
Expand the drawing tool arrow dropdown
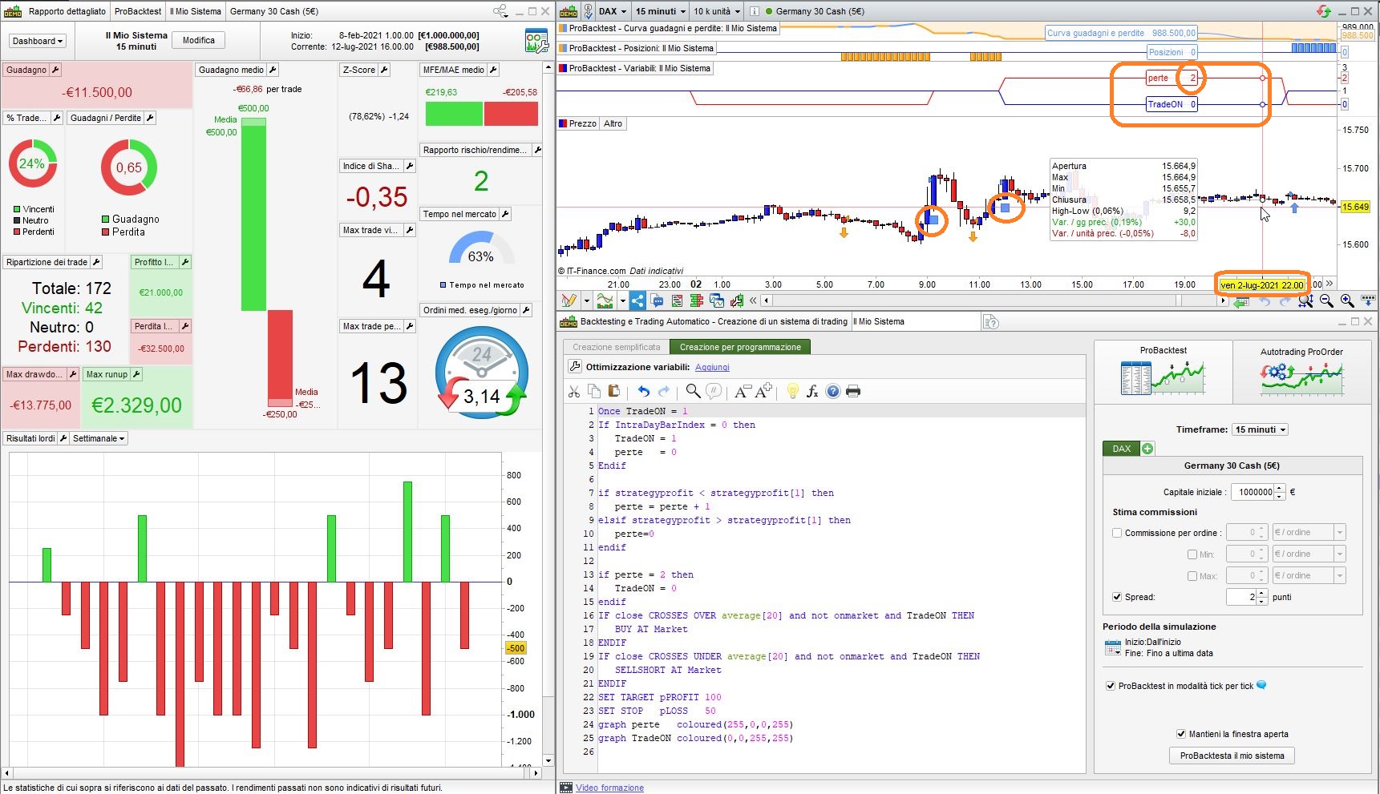point(587,300)
